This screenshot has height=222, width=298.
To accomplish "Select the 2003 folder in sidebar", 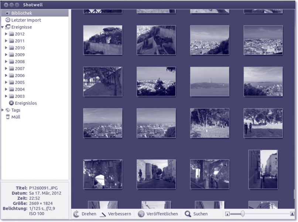I will (x=20, y=96).
